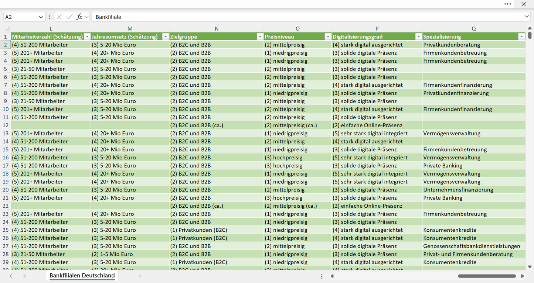Image resolution: width=534 pixels, height=283 pixels.
Task: Open the Spezialisierung filter dropdown
Action: (521, 37)
